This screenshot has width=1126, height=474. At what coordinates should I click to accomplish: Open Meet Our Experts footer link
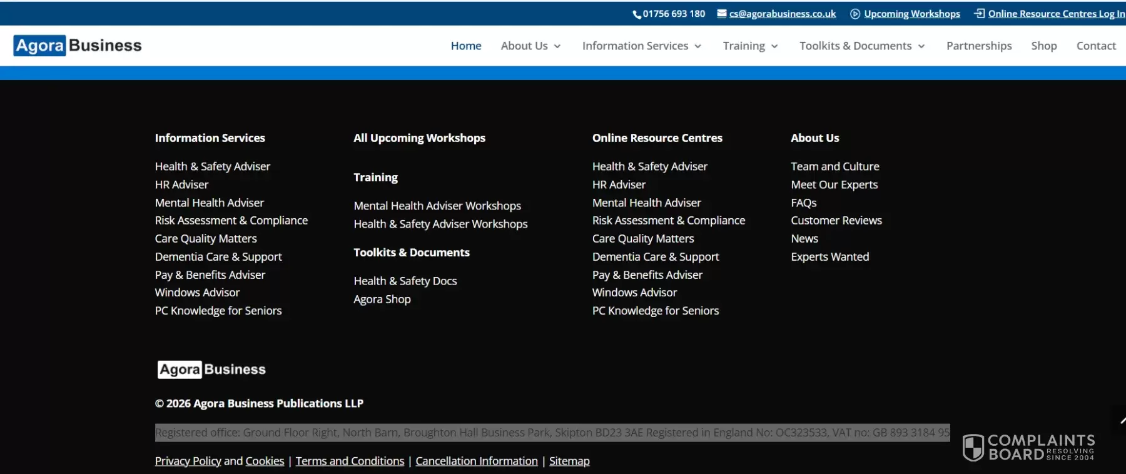pyautogui.click(x=834, y=184)
